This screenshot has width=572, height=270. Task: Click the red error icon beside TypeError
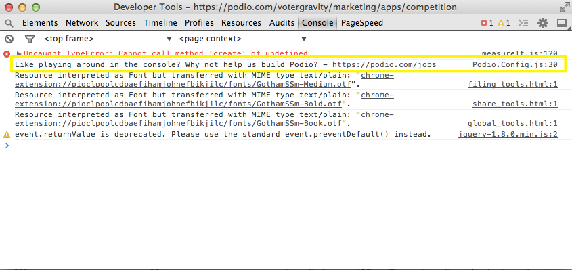[7, 54]
